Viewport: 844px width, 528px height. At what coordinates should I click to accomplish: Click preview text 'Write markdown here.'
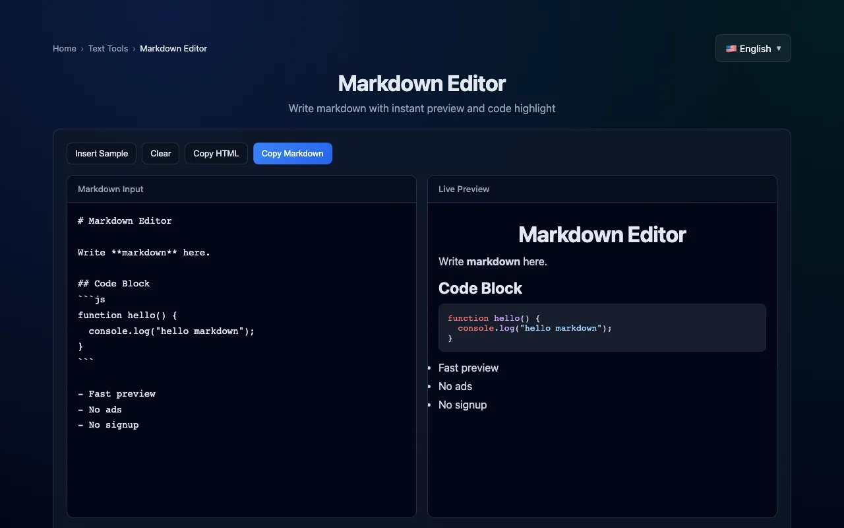(493, 261)
